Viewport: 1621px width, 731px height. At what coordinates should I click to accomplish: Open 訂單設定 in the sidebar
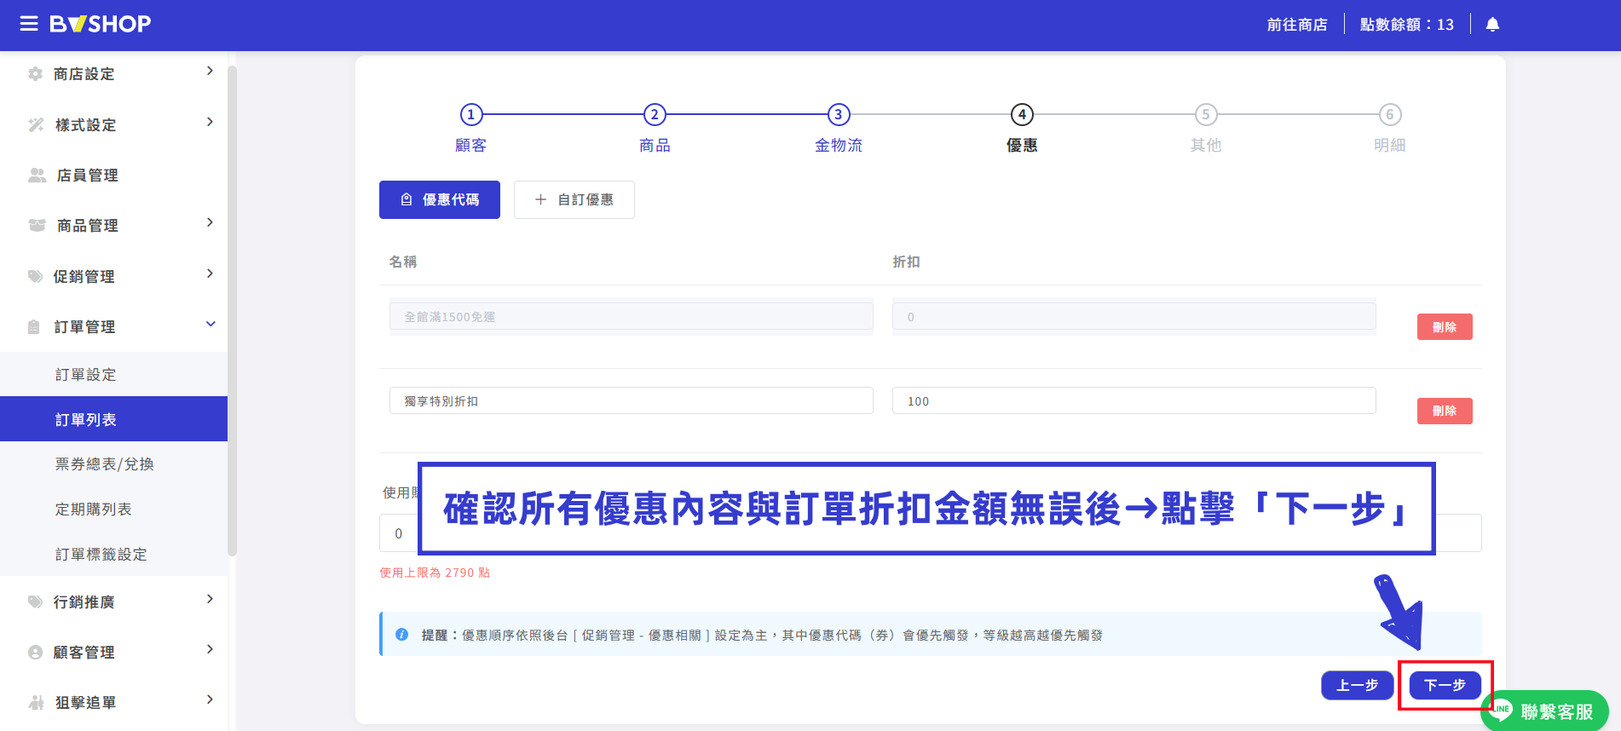pyautogui.click(x=114, y=374)
